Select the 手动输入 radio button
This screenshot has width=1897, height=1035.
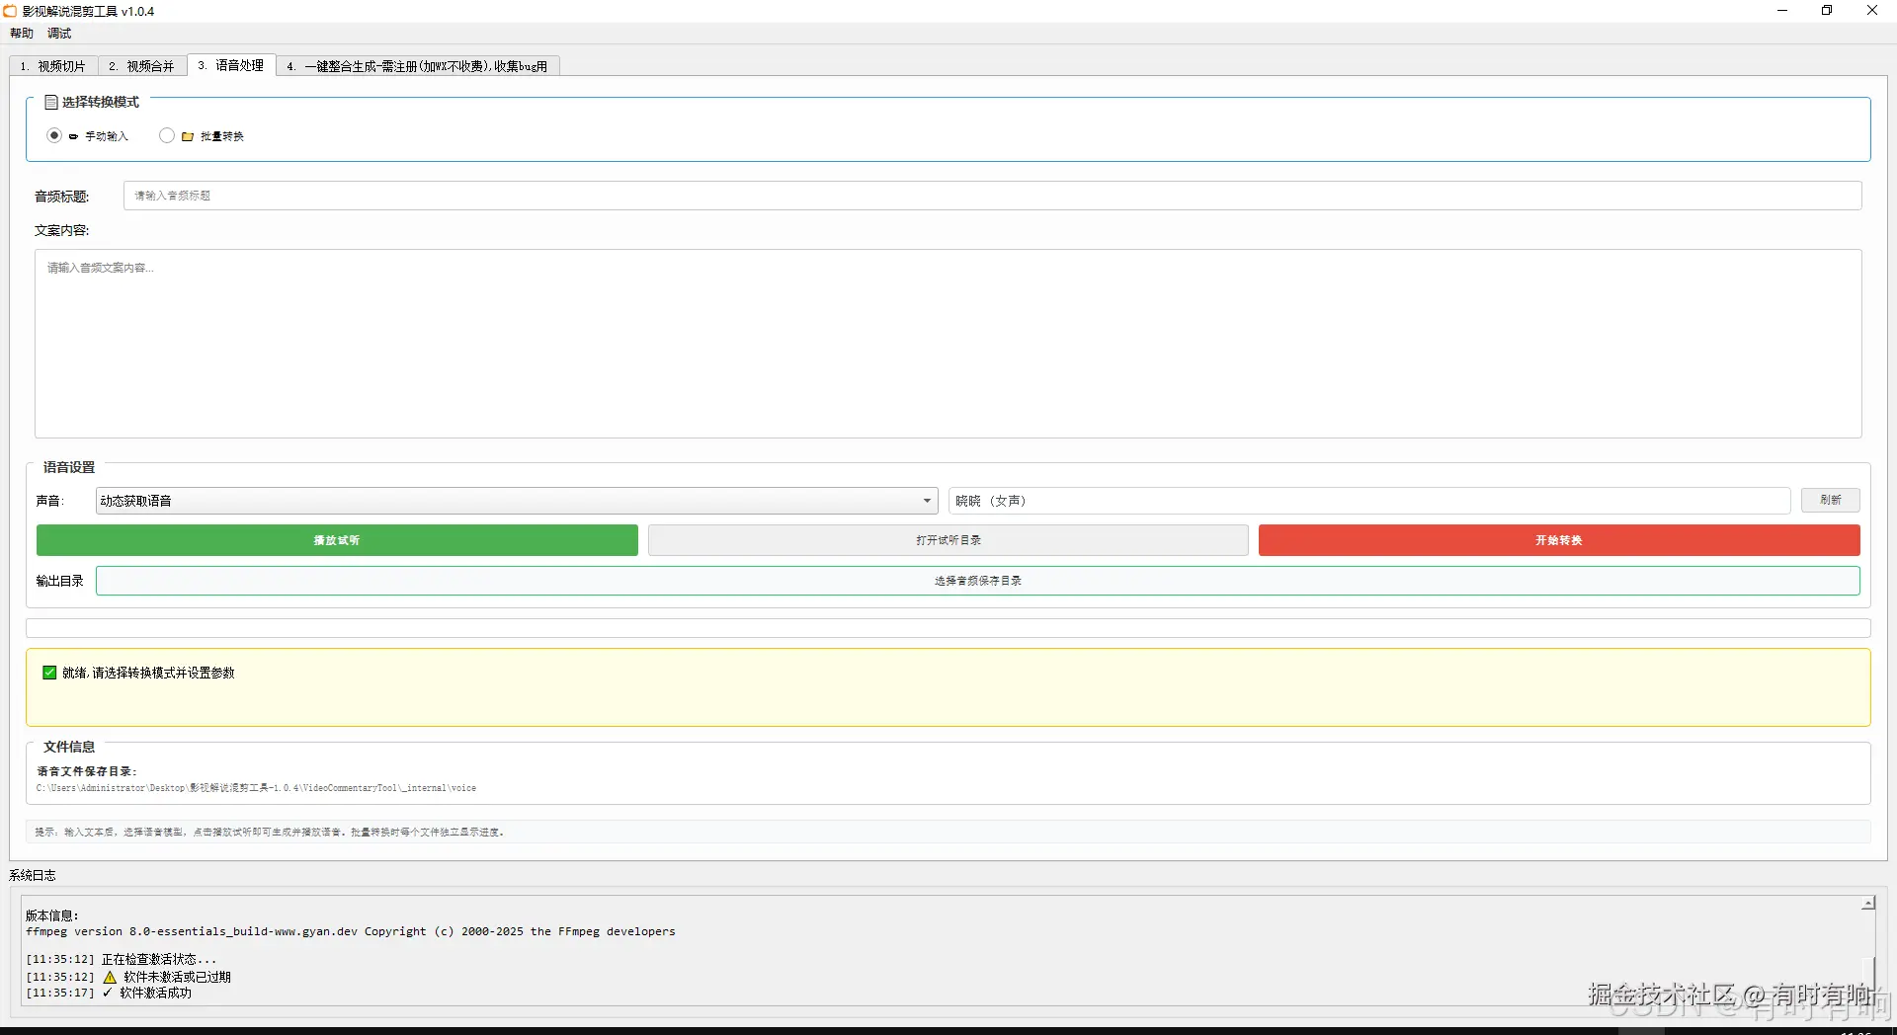click(54, 135)
